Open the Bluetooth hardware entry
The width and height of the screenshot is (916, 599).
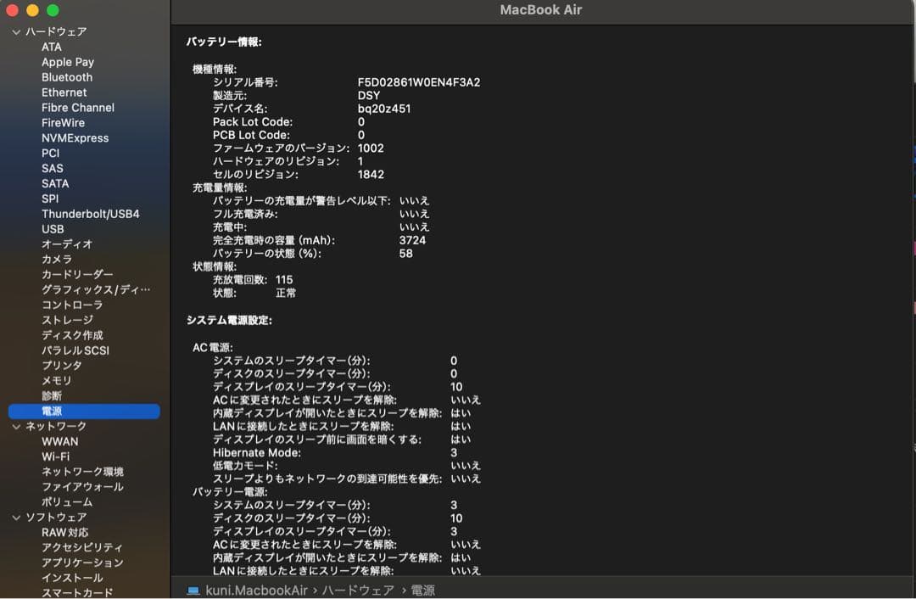click(67, 77)
